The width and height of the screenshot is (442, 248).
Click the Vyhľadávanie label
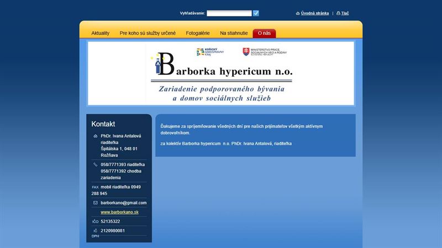(x=192, y=13)
